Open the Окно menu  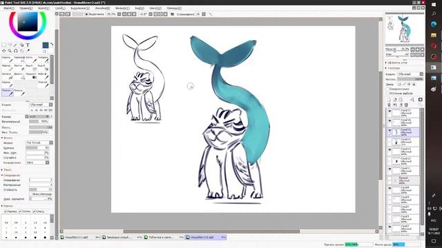[155, 8]
